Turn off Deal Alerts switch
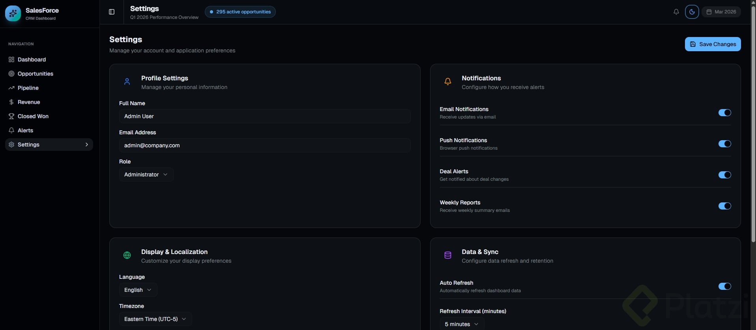 [724, 175]
